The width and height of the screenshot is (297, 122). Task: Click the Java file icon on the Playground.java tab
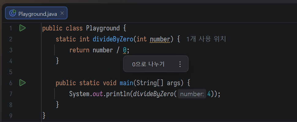(x=13, y=13)
